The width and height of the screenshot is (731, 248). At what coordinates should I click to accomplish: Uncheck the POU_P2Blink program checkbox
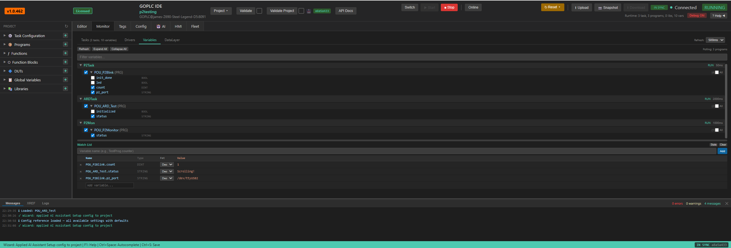[x=86, y=72]
